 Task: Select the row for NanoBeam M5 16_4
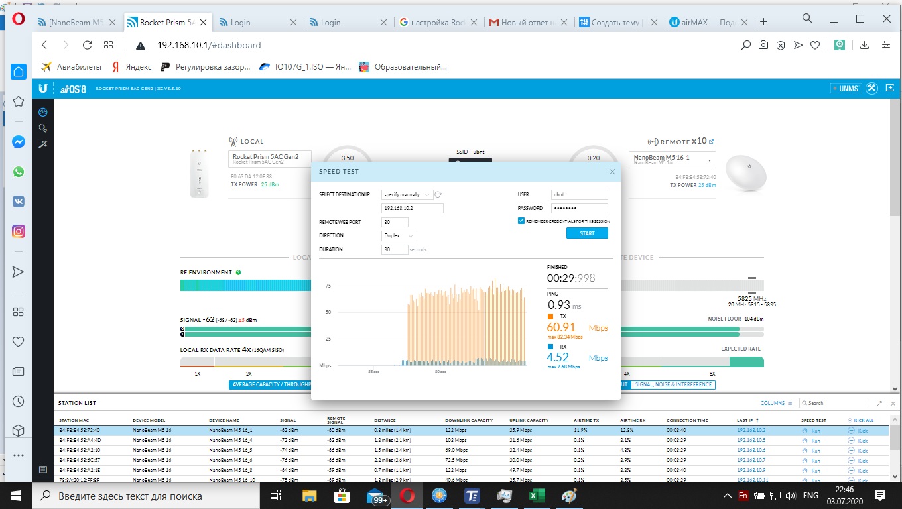coord(471,441)
